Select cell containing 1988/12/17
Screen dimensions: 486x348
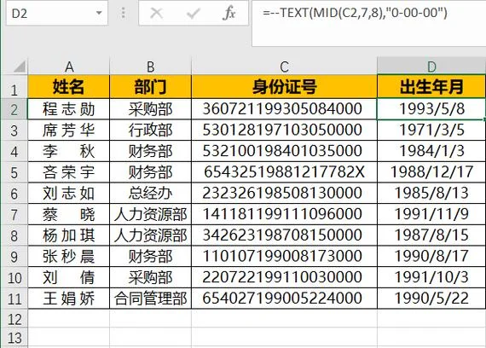431,172
